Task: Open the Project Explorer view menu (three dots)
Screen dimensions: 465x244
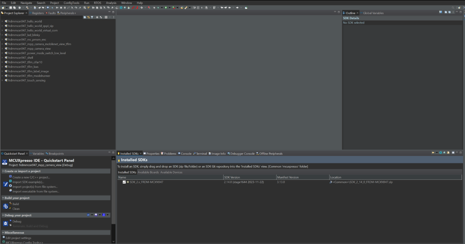Action: click(x=113, y=17)
